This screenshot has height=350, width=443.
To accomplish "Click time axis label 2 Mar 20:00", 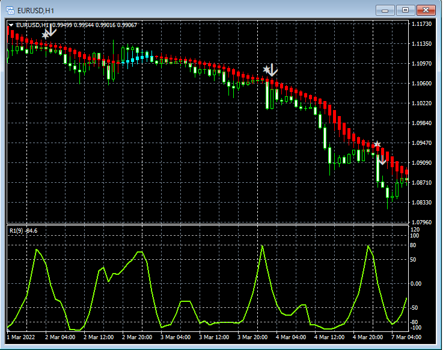I will click(137, 337).
